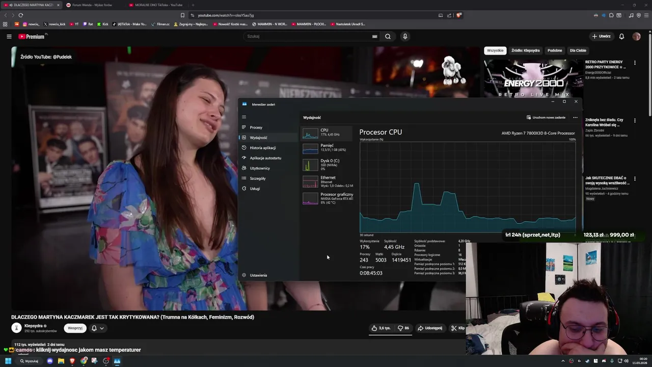Screen dimensions: 652x367
Task: Open the browser main hamburger menu
Action: 646,15
